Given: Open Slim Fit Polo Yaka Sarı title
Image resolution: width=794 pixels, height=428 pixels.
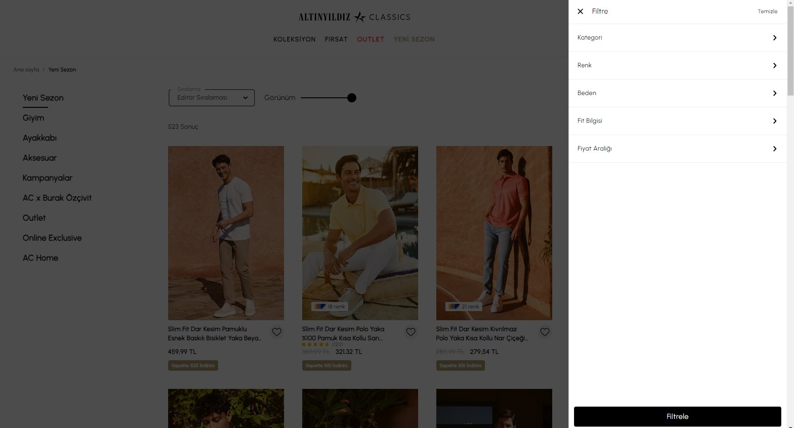Looking at the screenshot, I should point(343,334).
